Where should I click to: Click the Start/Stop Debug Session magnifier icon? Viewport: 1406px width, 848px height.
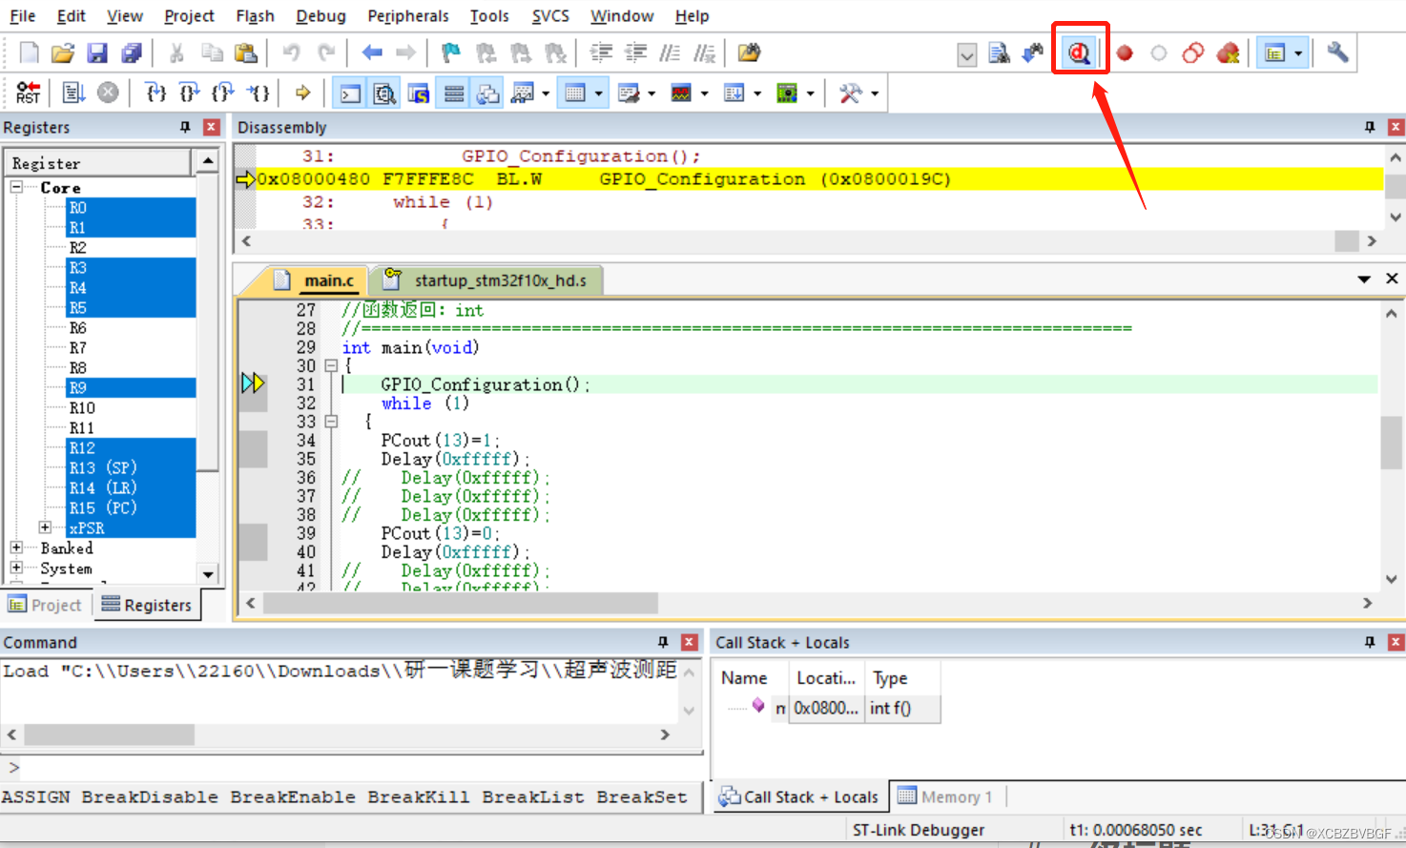[x=1080, y=53]
